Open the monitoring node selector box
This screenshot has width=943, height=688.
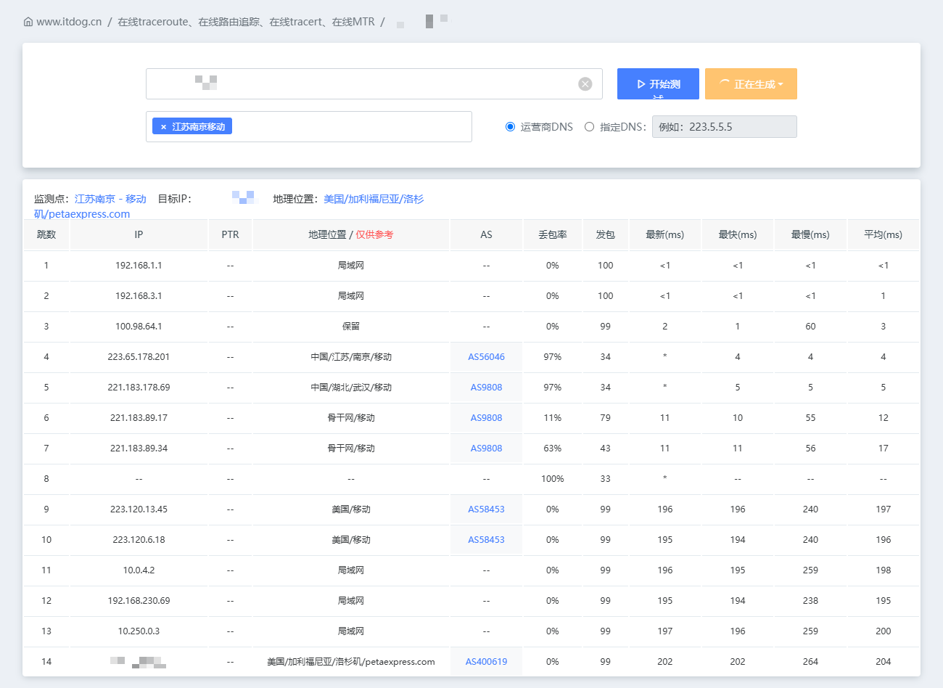tap(309, 126)
